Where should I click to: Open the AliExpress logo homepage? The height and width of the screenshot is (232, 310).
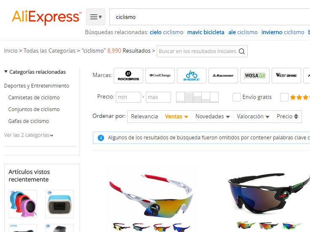click(x=47, y=17)
